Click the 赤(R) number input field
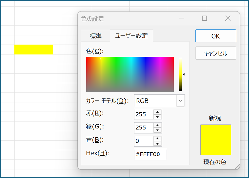Viewport: 249px width, 178px height. [143, 114]
